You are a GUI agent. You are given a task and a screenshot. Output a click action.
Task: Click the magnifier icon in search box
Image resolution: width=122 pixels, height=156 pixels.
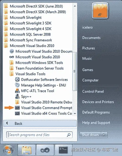pyautogui.click(x=69, y=135)
